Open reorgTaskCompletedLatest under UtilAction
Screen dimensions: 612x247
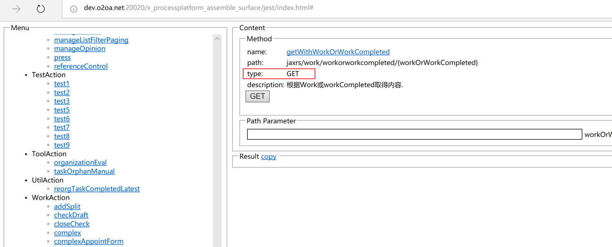[x=97, y=189]
